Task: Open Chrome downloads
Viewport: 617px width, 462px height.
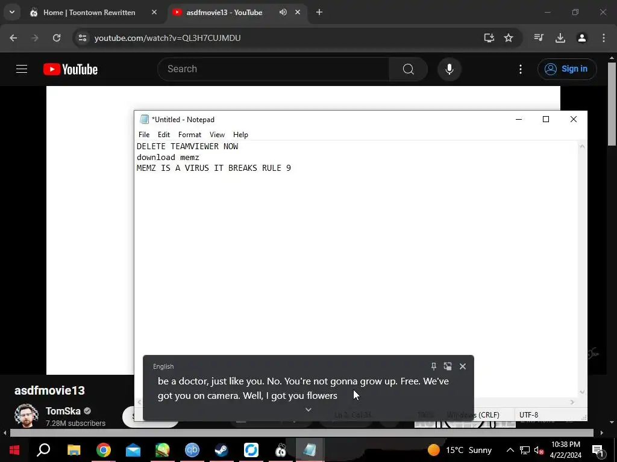Action: (560, 38)
